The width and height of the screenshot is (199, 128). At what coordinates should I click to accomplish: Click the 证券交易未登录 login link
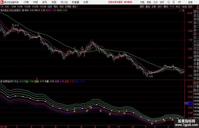115,2
